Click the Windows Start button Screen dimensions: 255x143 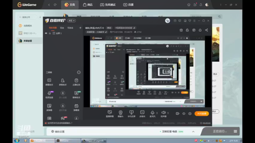coord(17,140)
